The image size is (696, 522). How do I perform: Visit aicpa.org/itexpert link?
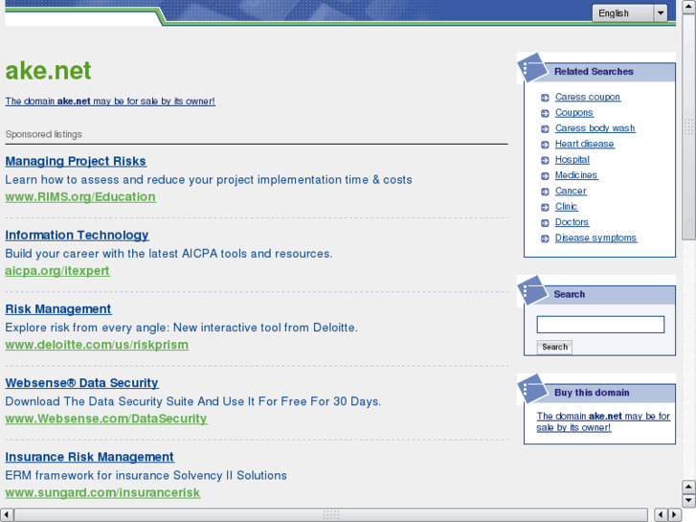(x=57, y=270)
